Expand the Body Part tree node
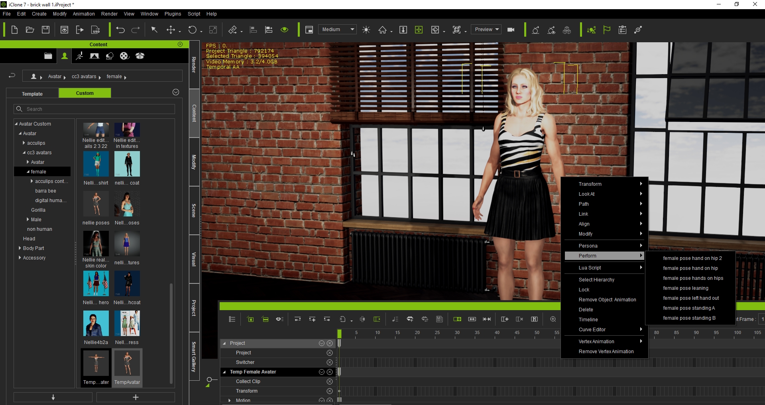 tap(20, 248)
